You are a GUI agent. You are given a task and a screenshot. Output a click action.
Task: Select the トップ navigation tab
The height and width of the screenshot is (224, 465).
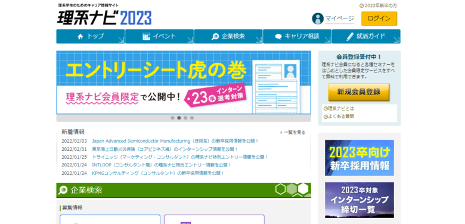[91, 36]
